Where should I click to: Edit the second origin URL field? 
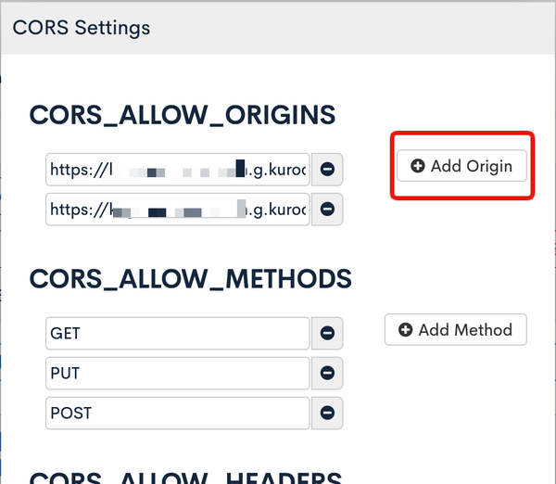click(x=178, y=210)
